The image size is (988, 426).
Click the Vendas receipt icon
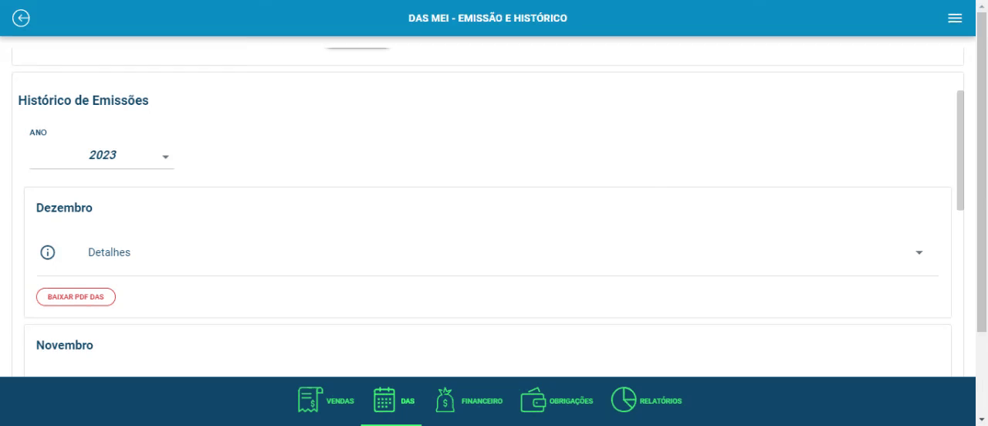309,400
